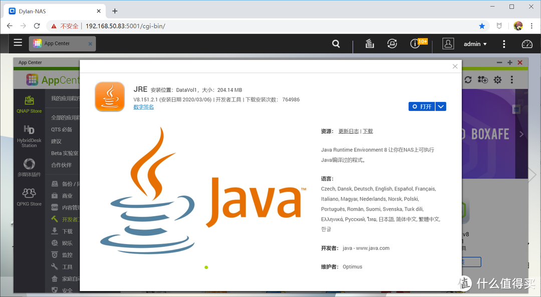Open QTS 必备 category

62,129
